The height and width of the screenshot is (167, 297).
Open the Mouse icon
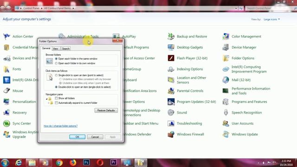(x=6, y=91)
